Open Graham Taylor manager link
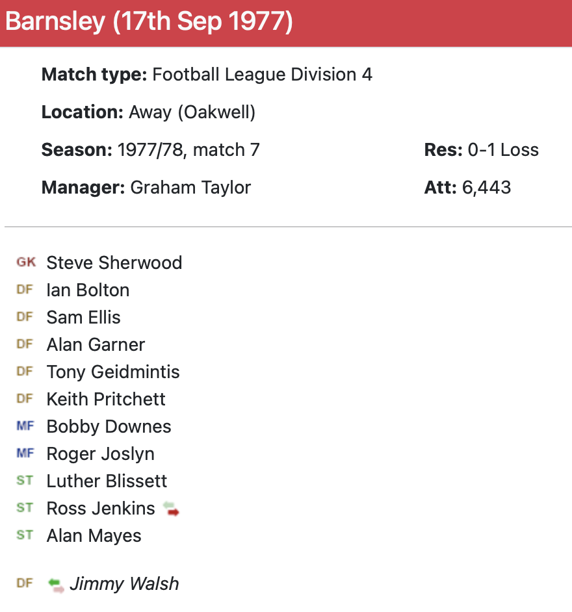Viewport: 572px width, 612px height. 190,188
